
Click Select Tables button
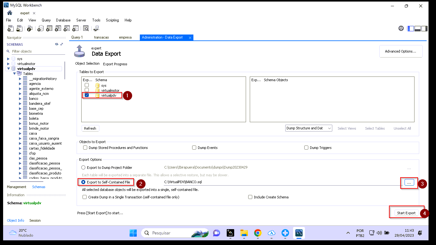[375, 128]
